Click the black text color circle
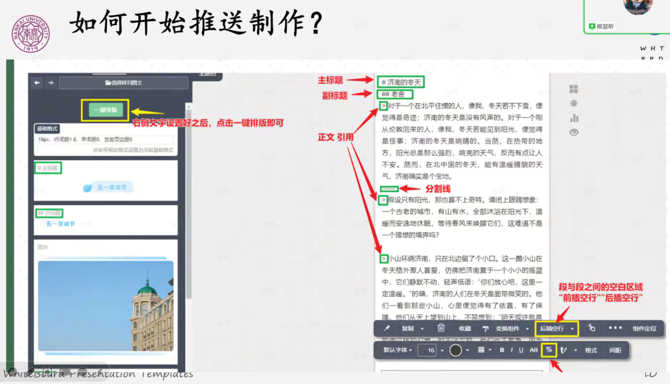This screenshot has height=384, width=670. (x=455, y=350)
